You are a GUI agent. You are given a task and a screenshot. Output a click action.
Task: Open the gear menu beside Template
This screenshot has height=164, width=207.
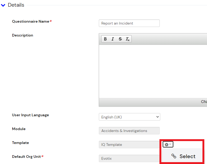(x=168, y=145)
